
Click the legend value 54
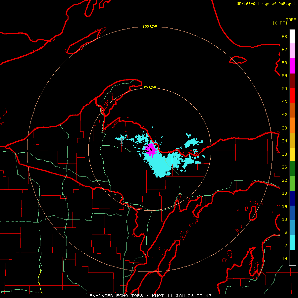click(284, 75)
